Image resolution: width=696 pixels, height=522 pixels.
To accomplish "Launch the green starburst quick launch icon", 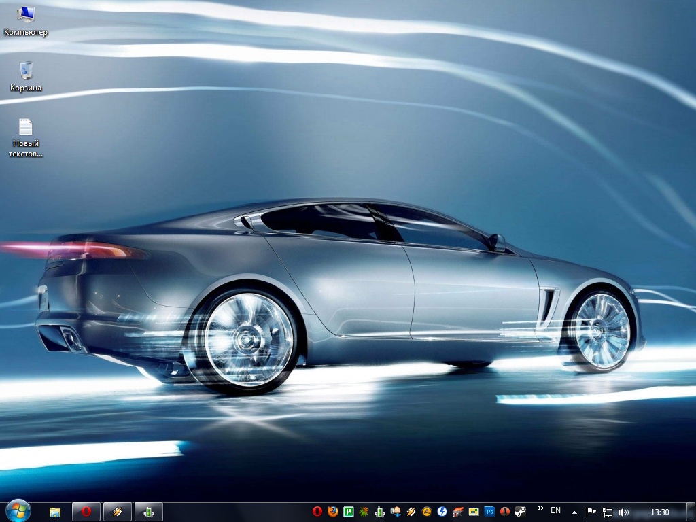I will coord(364,511).
